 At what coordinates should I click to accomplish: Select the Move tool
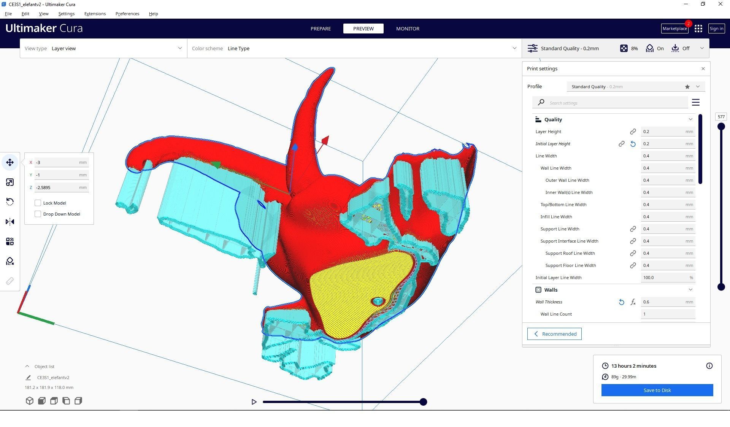coord(10,162)
